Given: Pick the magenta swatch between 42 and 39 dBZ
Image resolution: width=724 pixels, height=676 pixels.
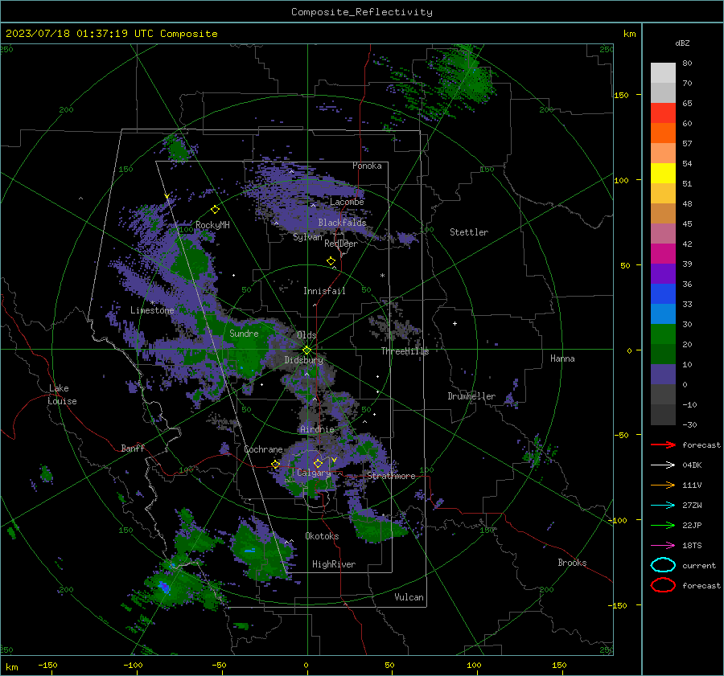Looking at the screenshot, I should (x=663, y=254).
